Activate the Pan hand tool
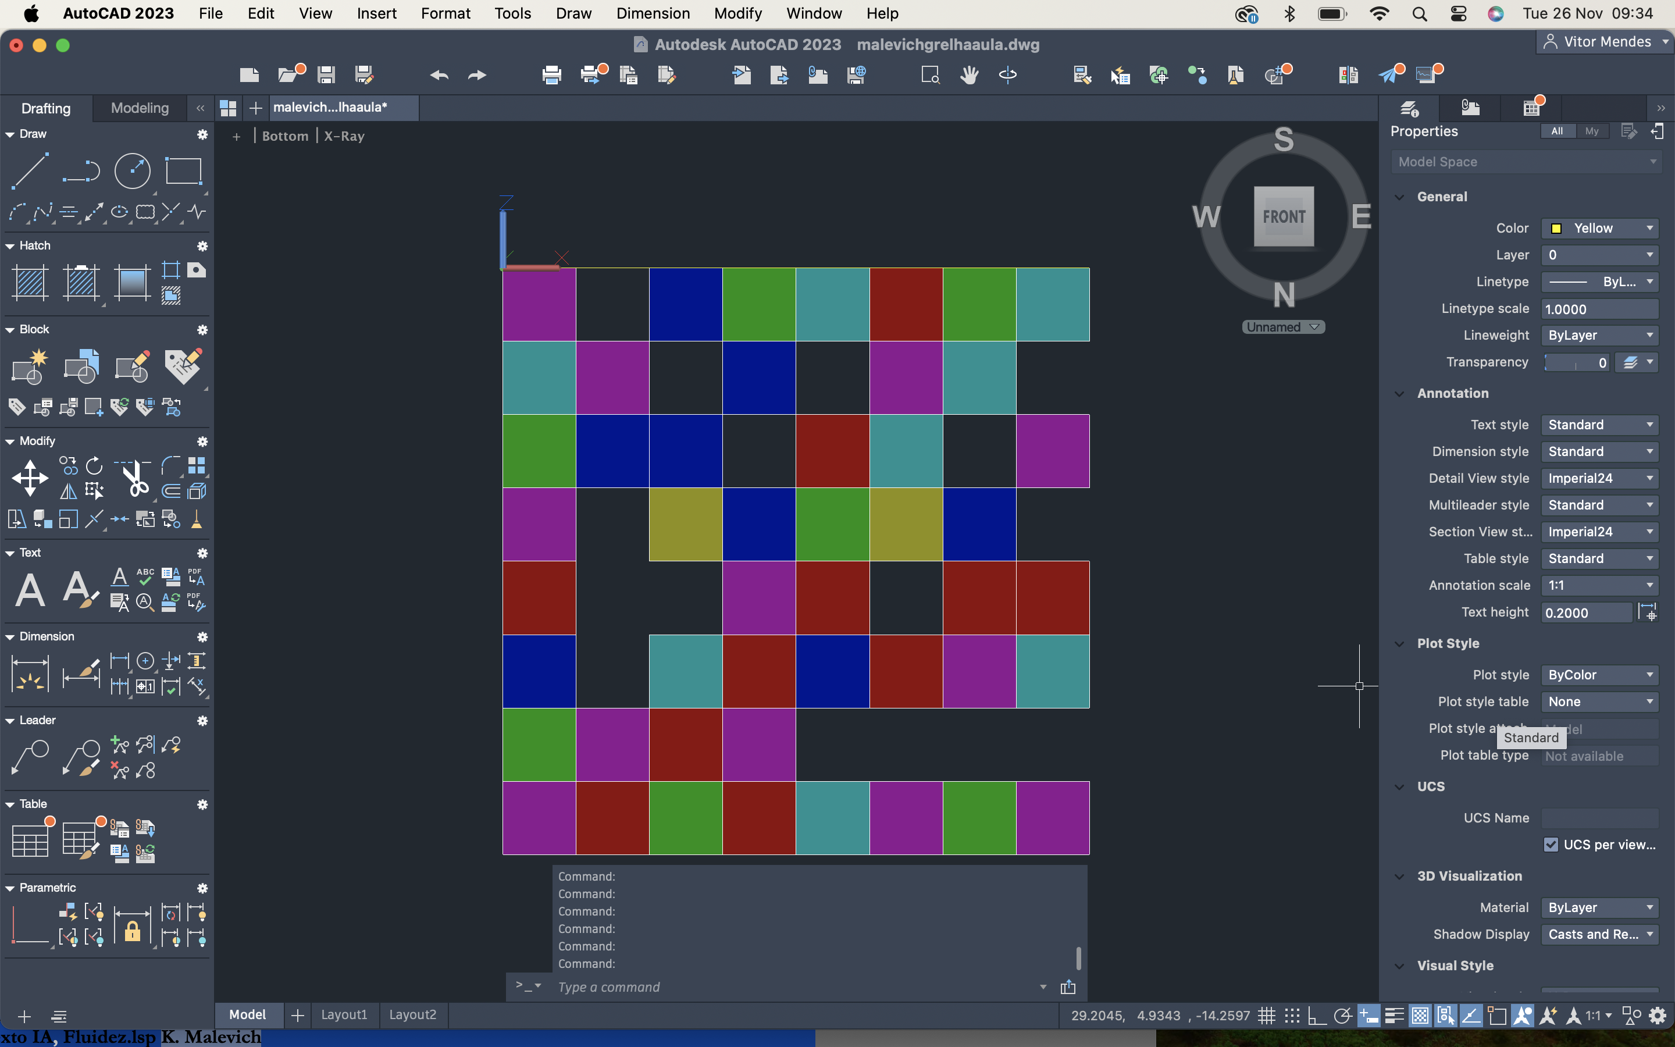The width and height of the screenshot is (1675, 1047). click(x=969, y=75)
